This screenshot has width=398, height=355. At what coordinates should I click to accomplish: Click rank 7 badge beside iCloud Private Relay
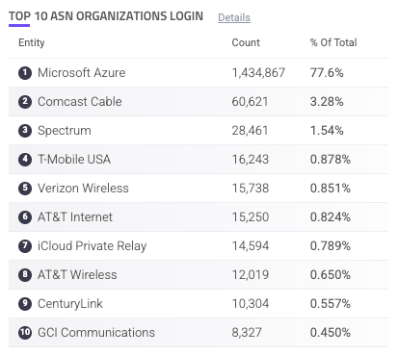[x=25, y=246]
